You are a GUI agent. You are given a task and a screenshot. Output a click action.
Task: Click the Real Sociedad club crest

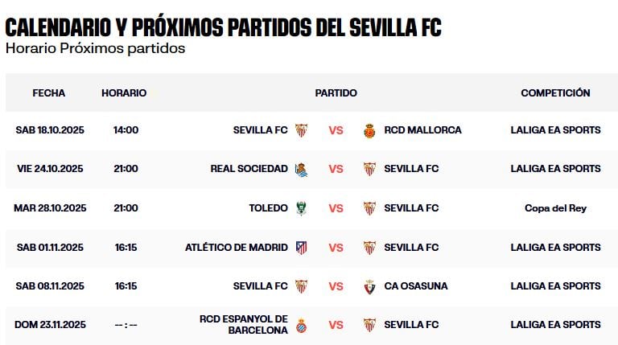(301, 169)
